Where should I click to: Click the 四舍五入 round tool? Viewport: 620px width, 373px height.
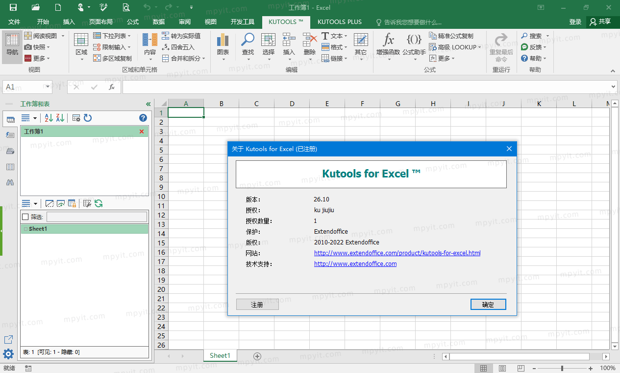tap(178, 47)
